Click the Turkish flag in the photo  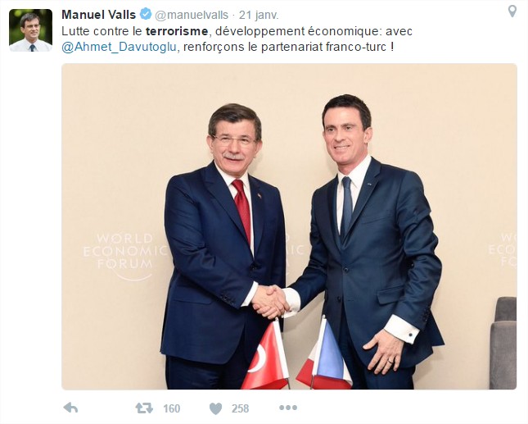pos(266,357)
